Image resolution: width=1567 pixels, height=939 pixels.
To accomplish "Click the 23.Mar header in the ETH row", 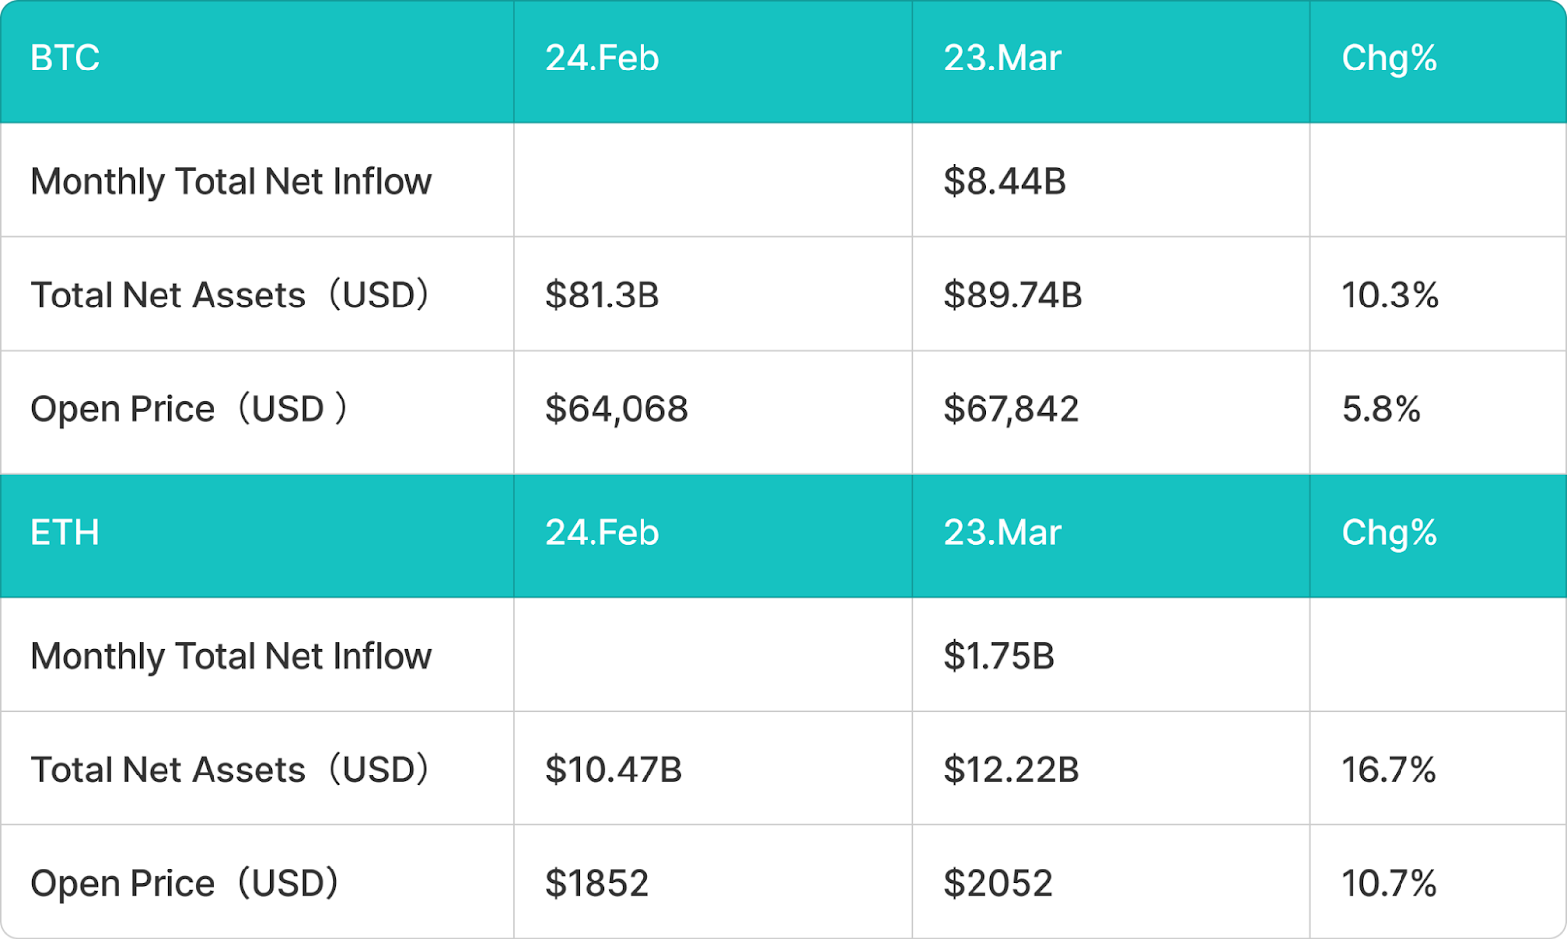I will [1002, 534].
